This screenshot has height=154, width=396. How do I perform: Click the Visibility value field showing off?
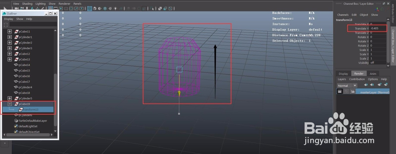click(378, 63)
